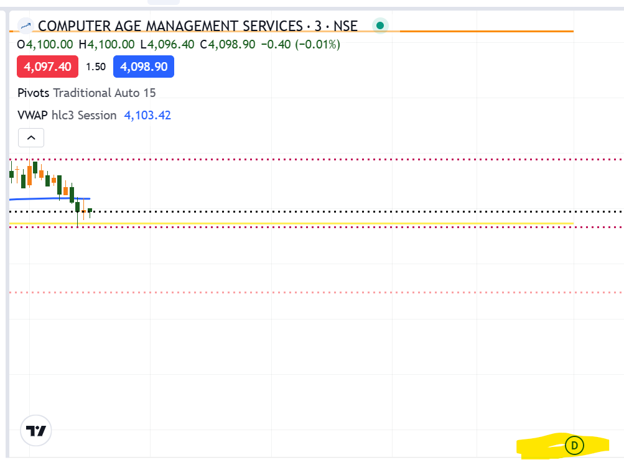
Task: Click the change value −0.40 (−0.01%)
Action: [300, 44]
